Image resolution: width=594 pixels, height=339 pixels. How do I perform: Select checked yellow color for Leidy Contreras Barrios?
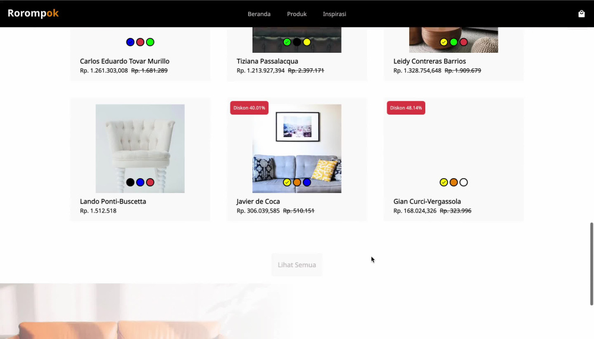click(x=444, y=42)
